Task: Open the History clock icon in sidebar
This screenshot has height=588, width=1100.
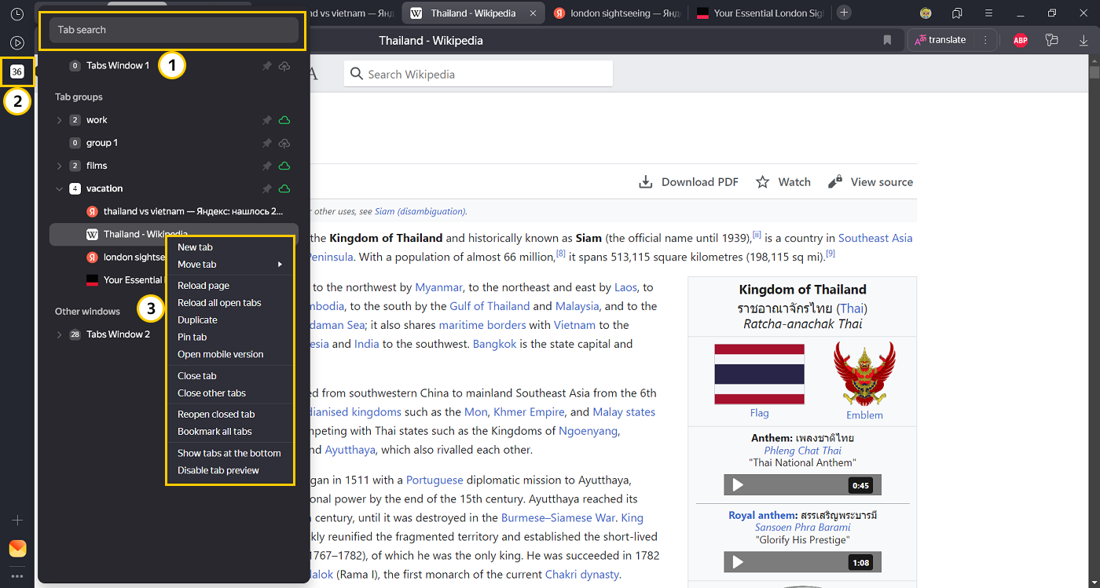Action: point(16,14)
